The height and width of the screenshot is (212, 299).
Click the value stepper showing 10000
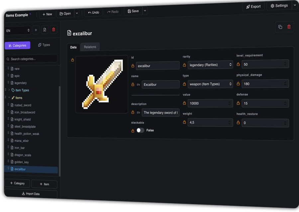pos(229,103)
